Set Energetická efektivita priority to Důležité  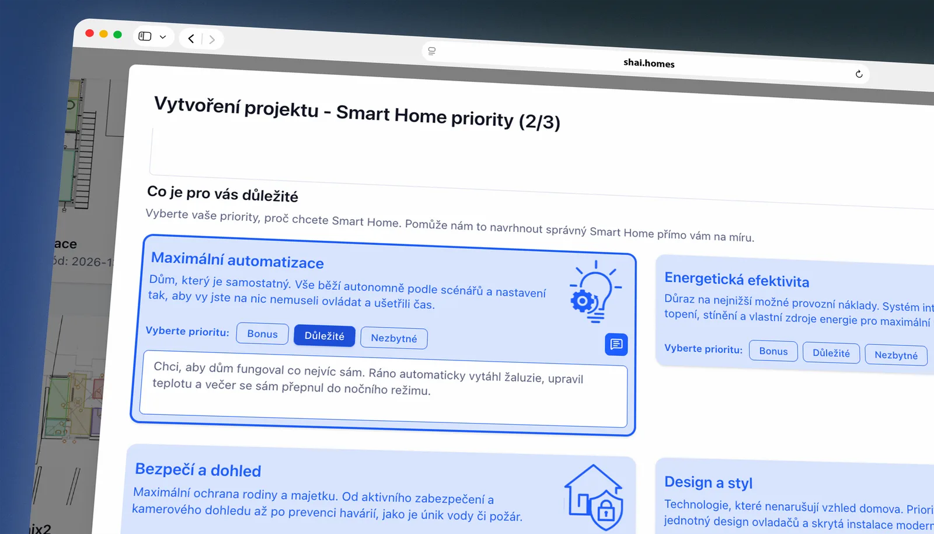click(x=831, y=353)
